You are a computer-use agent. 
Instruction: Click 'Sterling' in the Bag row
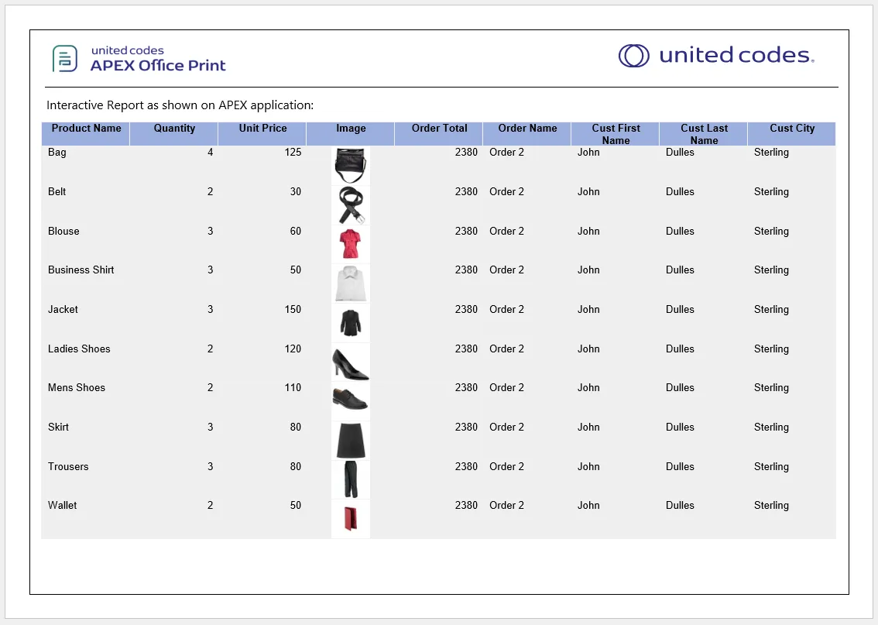[771, 153]
